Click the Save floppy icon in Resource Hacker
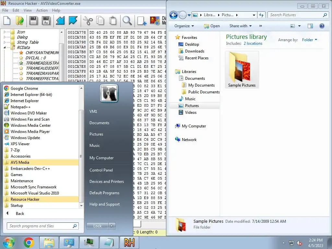 click(33, 21)
